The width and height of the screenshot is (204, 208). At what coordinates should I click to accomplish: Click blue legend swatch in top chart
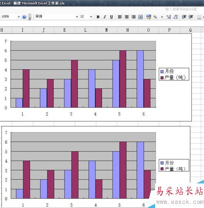162,72
